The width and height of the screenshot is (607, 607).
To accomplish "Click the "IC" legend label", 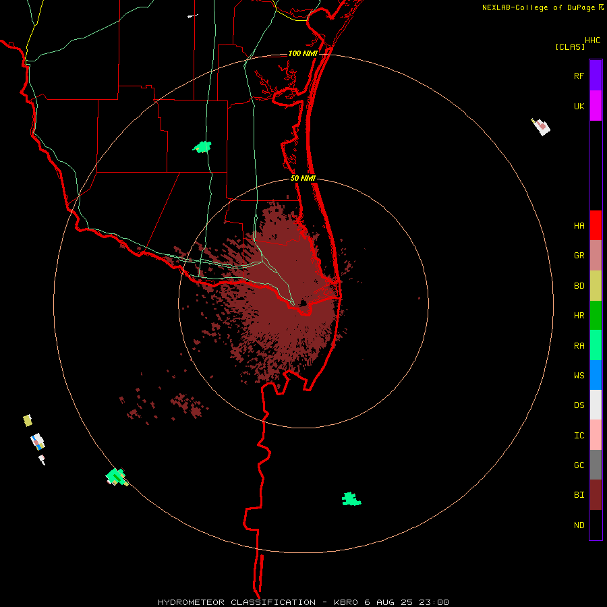I will [x=579, y=435].
